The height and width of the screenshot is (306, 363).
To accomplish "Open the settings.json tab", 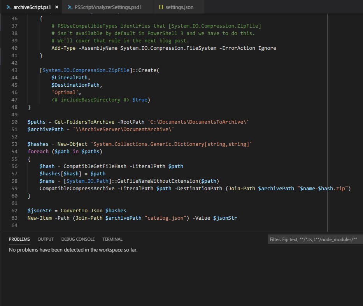I will point(179,7).
